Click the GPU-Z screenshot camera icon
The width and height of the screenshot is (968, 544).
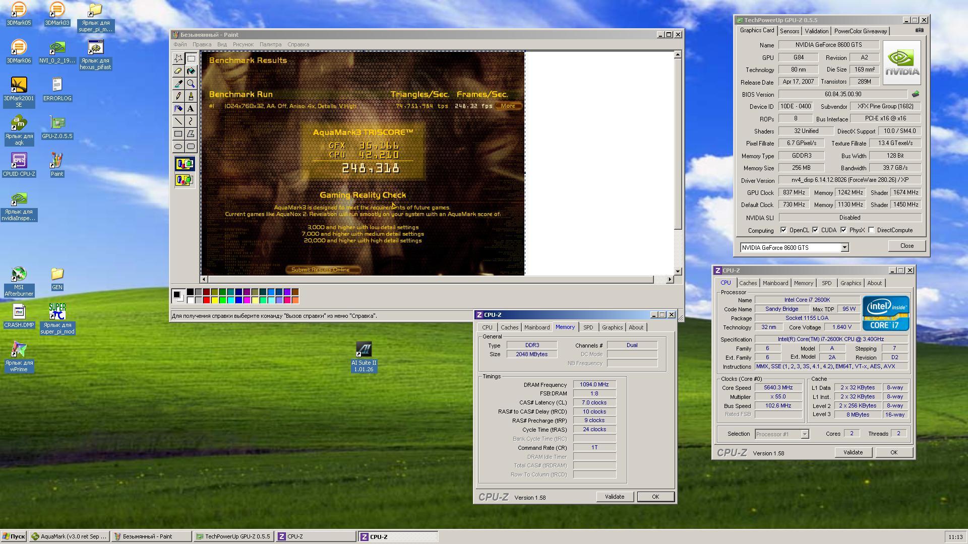pyautogui.click(x=920, y=30)
